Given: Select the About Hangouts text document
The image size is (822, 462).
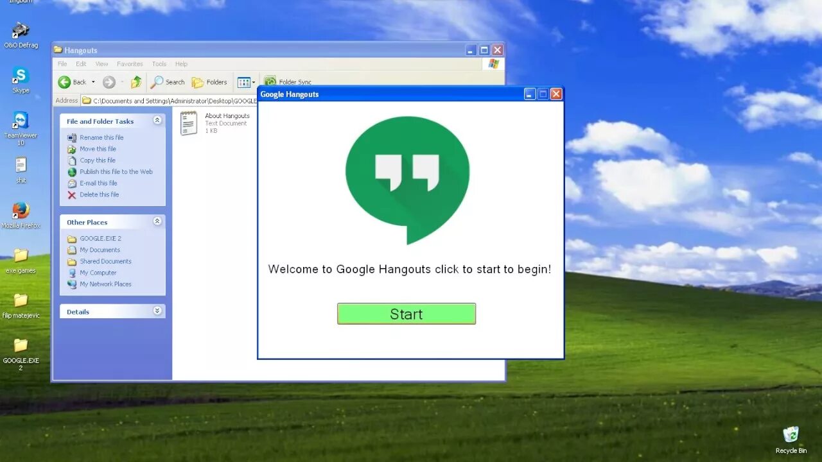Looking at the screenshot, I should pyautogui.click(x=215, y=123).
